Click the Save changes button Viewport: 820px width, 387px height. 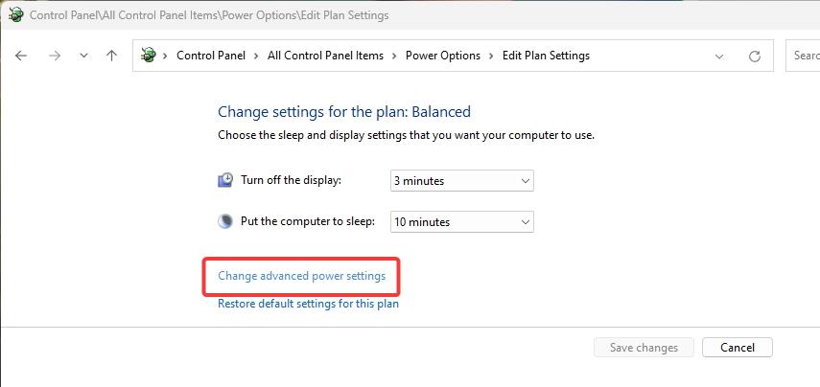click(644, 348)
